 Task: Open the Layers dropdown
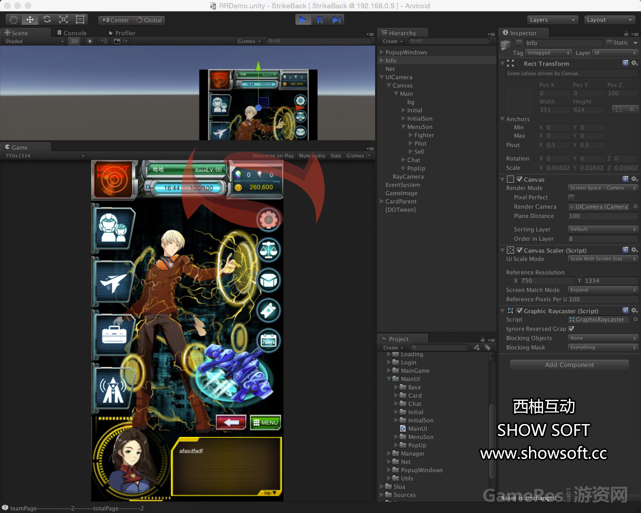[552, 20]
